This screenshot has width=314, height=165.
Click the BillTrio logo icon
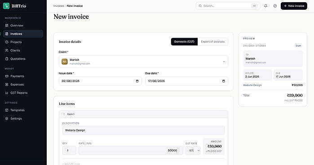click(x=6, y=6)
